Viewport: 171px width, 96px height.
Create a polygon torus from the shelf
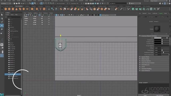[x=20, y=9]
